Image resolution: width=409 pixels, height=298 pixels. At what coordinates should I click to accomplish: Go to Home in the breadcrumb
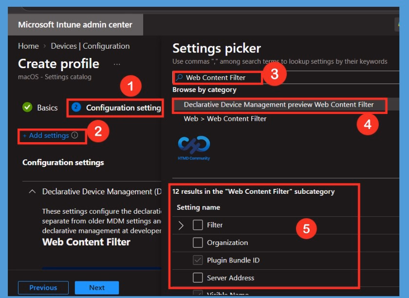[x=28, y=46]
